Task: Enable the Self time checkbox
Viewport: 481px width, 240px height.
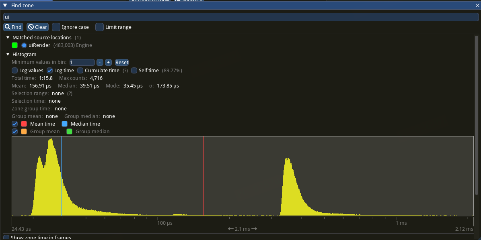Action: [134, 70]
